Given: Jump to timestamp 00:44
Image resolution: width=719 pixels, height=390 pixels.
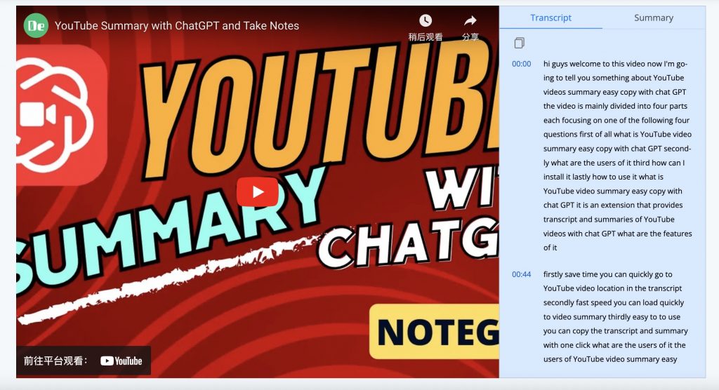Looking at the screenshot, I should tap(522, 274).
